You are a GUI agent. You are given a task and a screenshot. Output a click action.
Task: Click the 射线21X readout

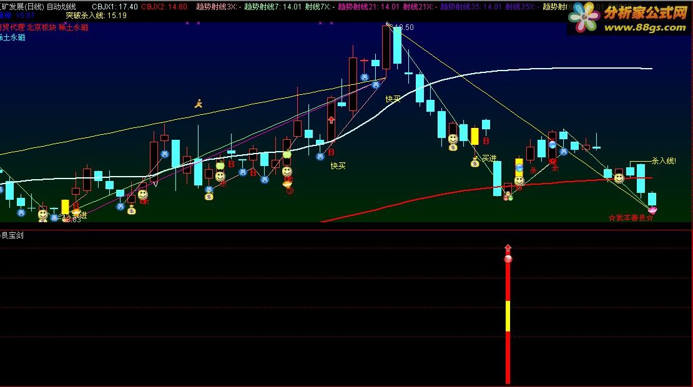420,7
